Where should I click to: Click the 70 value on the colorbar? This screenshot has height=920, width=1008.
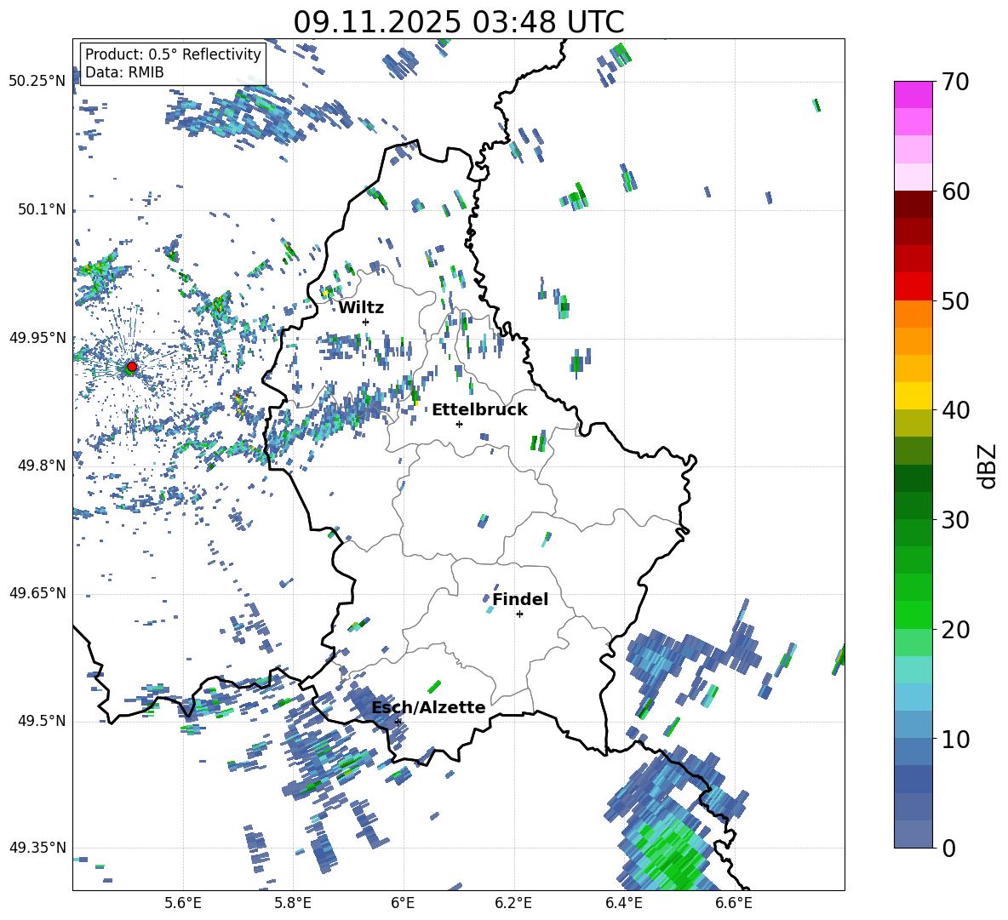tap(955, 83)
